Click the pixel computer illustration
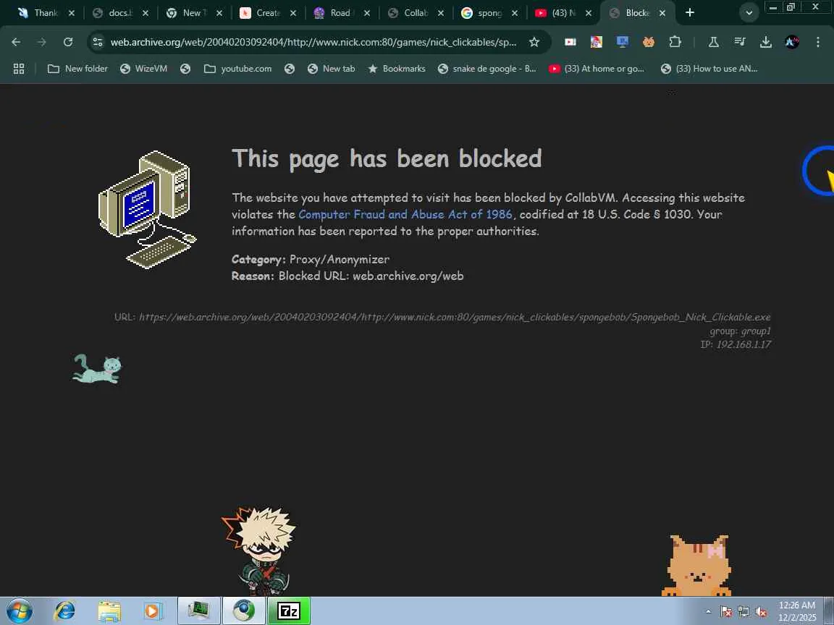Screen dimensions: 834x625 [148, 209]
